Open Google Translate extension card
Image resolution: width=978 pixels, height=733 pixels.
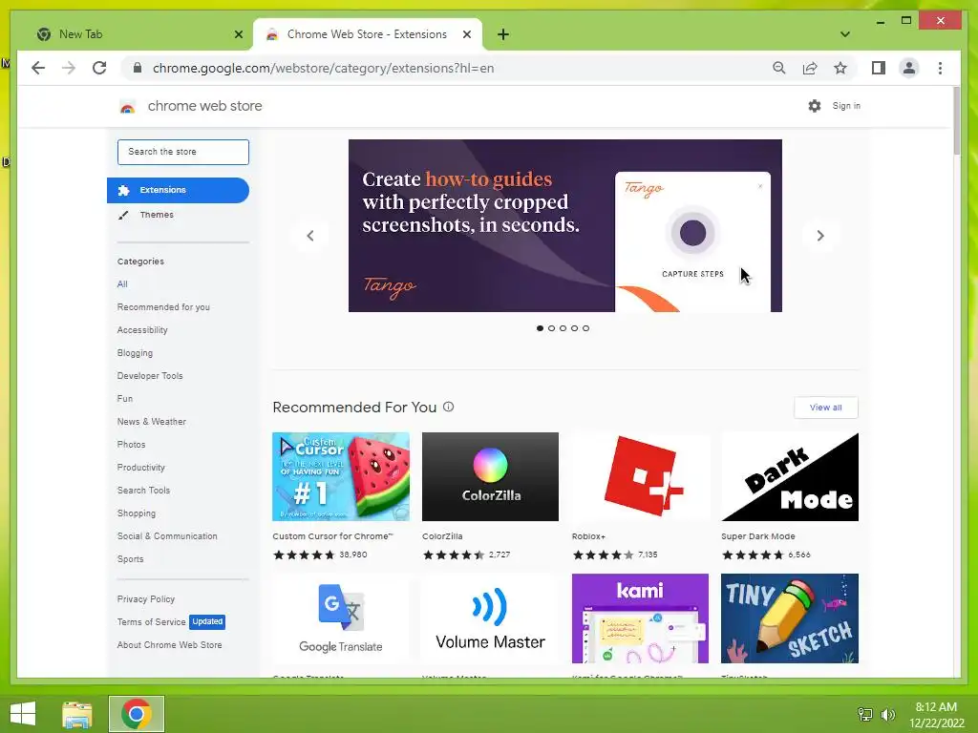pyautogui.click(x=341, y=625)
